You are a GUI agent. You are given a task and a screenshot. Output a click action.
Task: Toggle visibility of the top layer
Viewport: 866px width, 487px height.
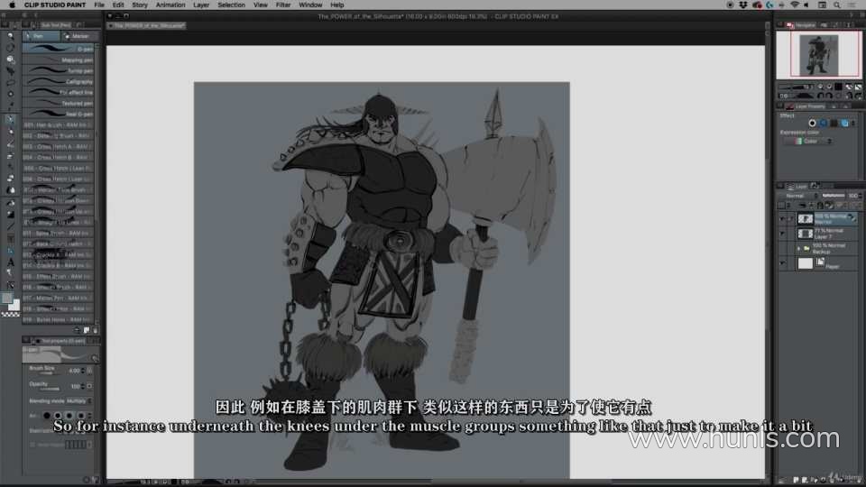pos(782,218)
